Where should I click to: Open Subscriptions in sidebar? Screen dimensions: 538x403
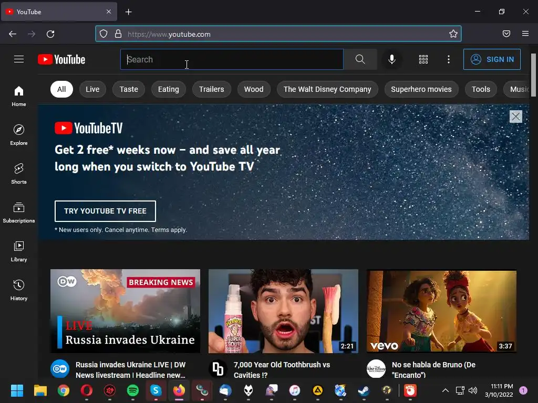pyautogui.click(x=19, y=213)
